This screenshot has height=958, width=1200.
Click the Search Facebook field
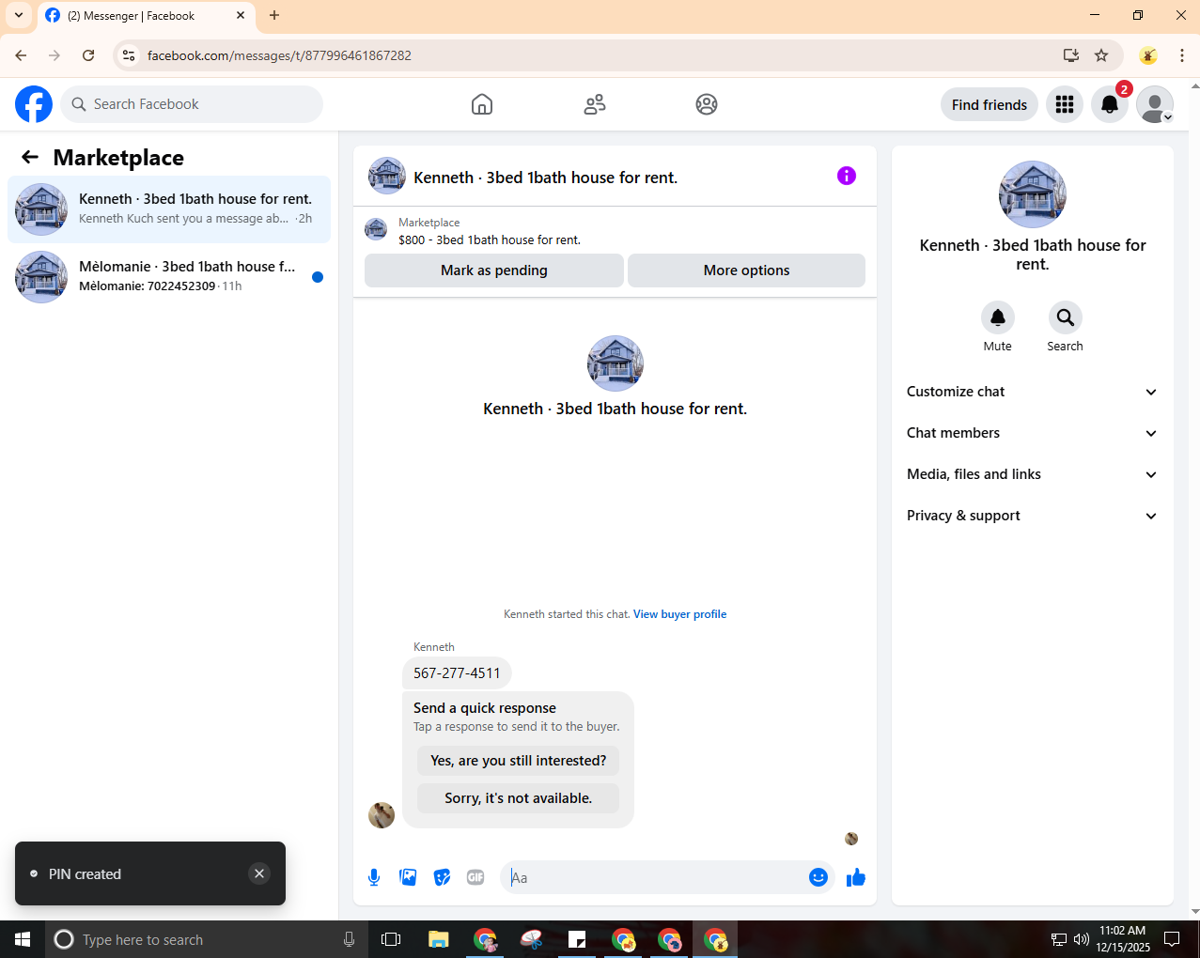pos(192,104)
